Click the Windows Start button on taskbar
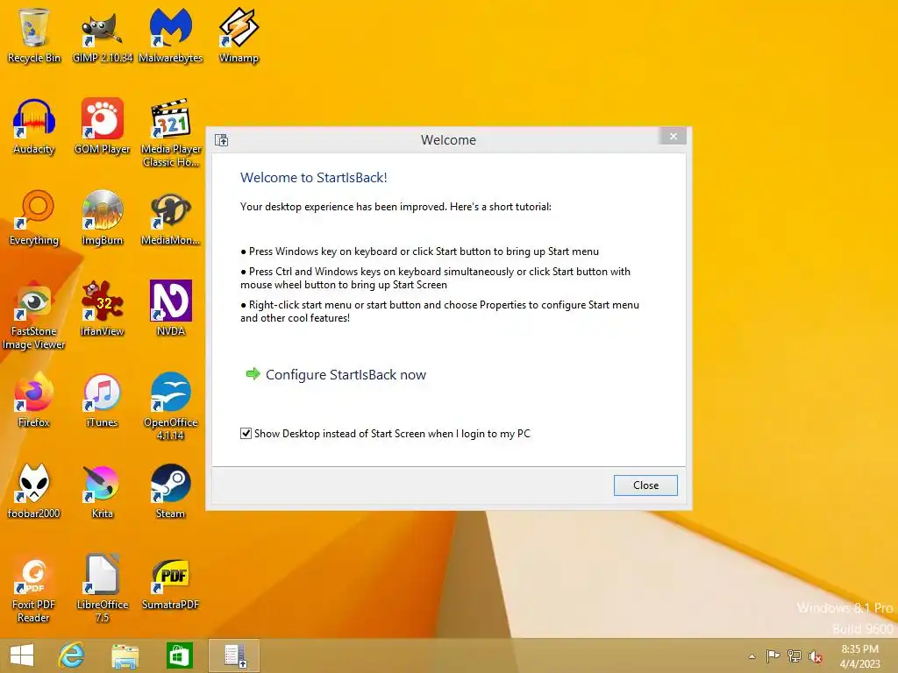Viewport: 898px width, 673px height. point(22,655)
